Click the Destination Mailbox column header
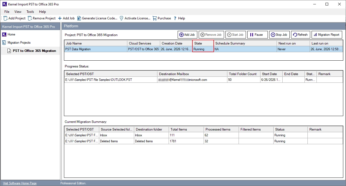This screenshot has height=186, width=346. [x=192, y=74]
